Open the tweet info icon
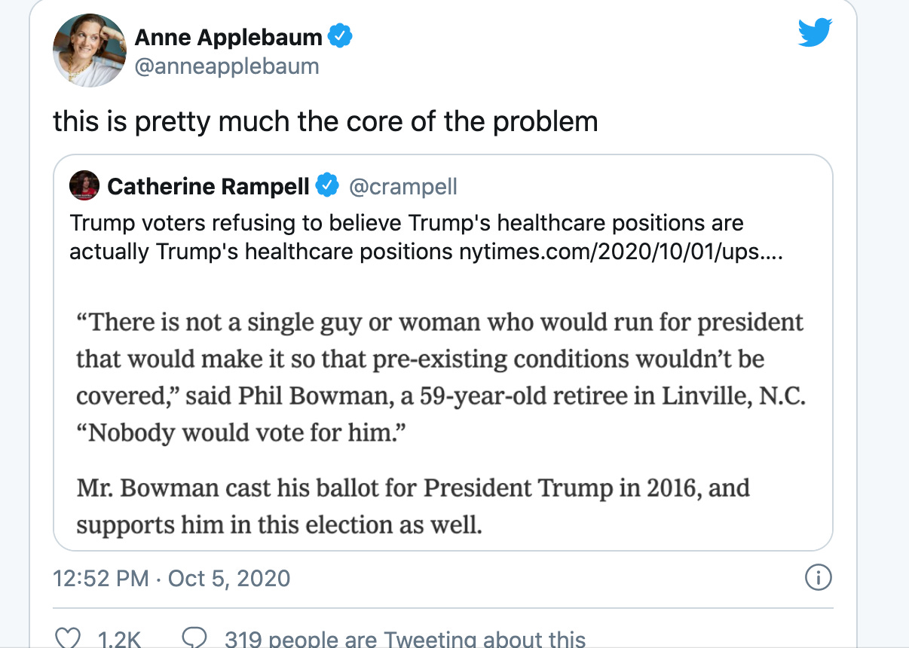This screenshot has width=909, height=648. click(818, 578)
